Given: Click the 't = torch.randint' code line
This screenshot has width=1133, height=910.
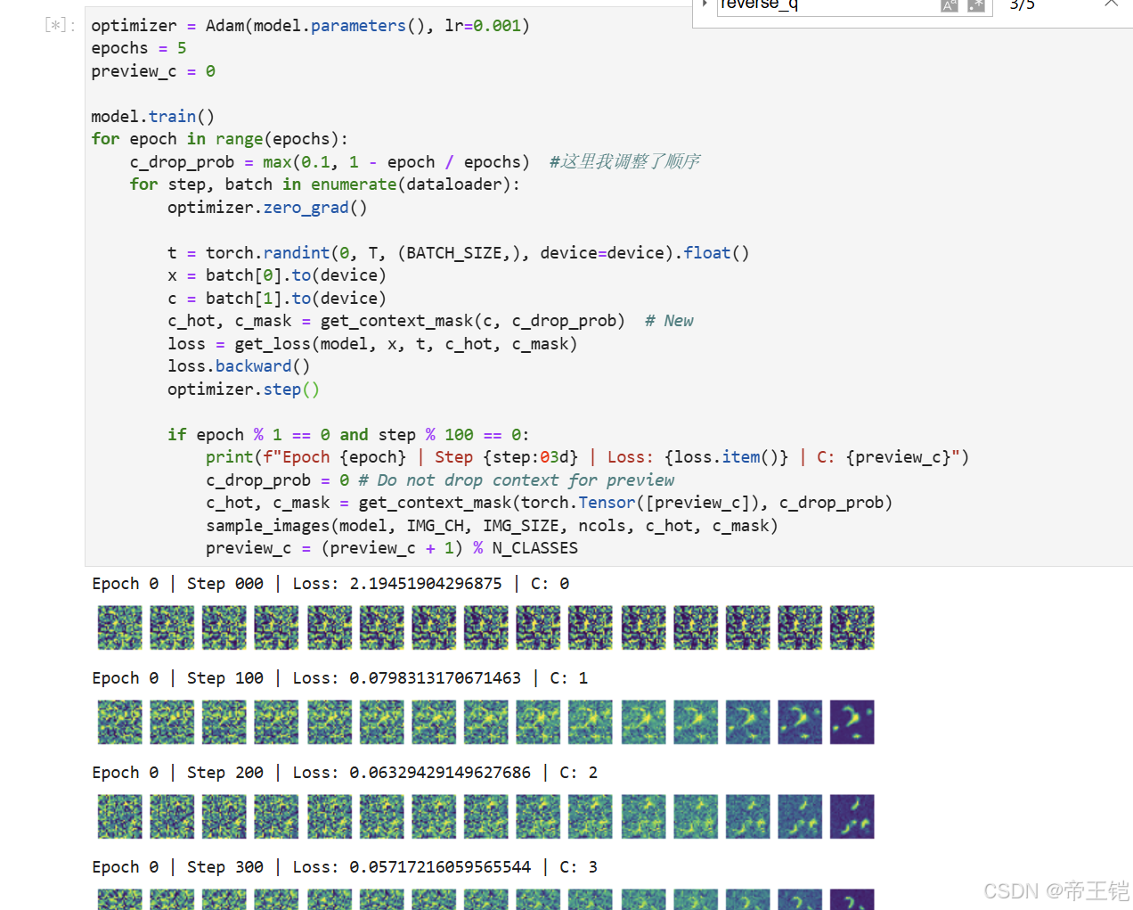Looking at the screenshot, I should point(458,253).
